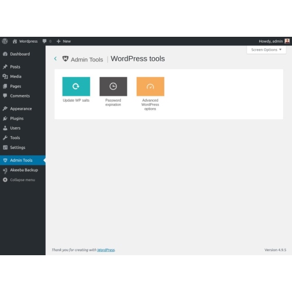The image size is (292, 292).
Task: Click the Admin Tools shield sidebar icon
Action: coord(5,160)
